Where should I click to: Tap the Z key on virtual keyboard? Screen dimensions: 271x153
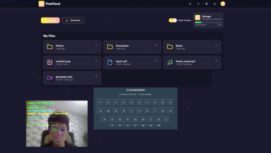112,125
